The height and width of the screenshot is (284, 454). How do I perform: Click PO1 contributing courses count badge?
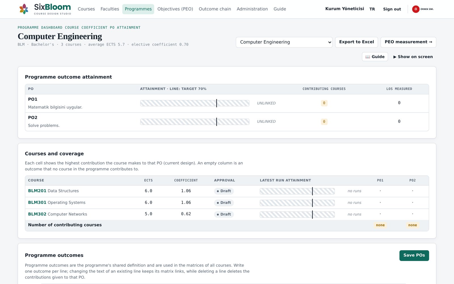324,103
